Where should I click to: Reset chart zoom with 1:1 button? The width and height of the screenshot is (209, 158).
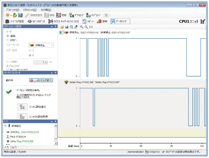pos(91,27)
